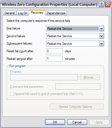Click the question mark help icon
The width and height of the screenshot is (112, 128).
(101, 4)
